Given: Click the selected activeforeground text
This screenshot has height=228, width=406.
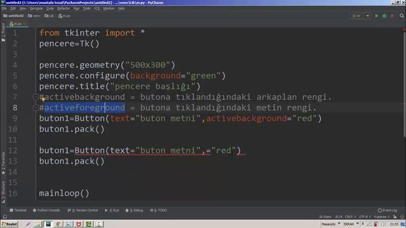Looking at the screenshot, I should point(84,108).
